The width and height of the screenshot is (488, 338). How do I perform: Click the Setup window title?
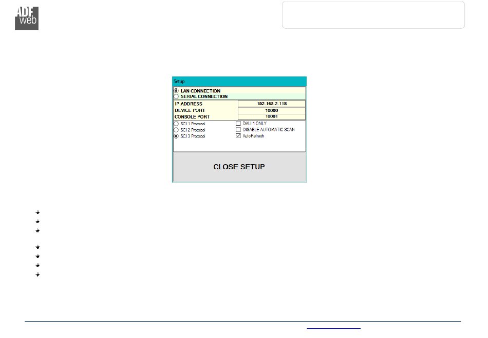[179, 82]
